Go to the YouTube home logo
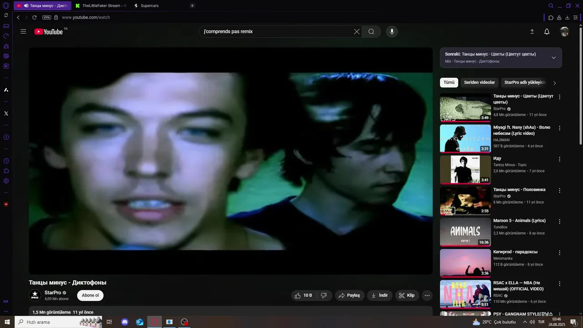The width and height of the screenshot is (583, 328). point(48,31)
